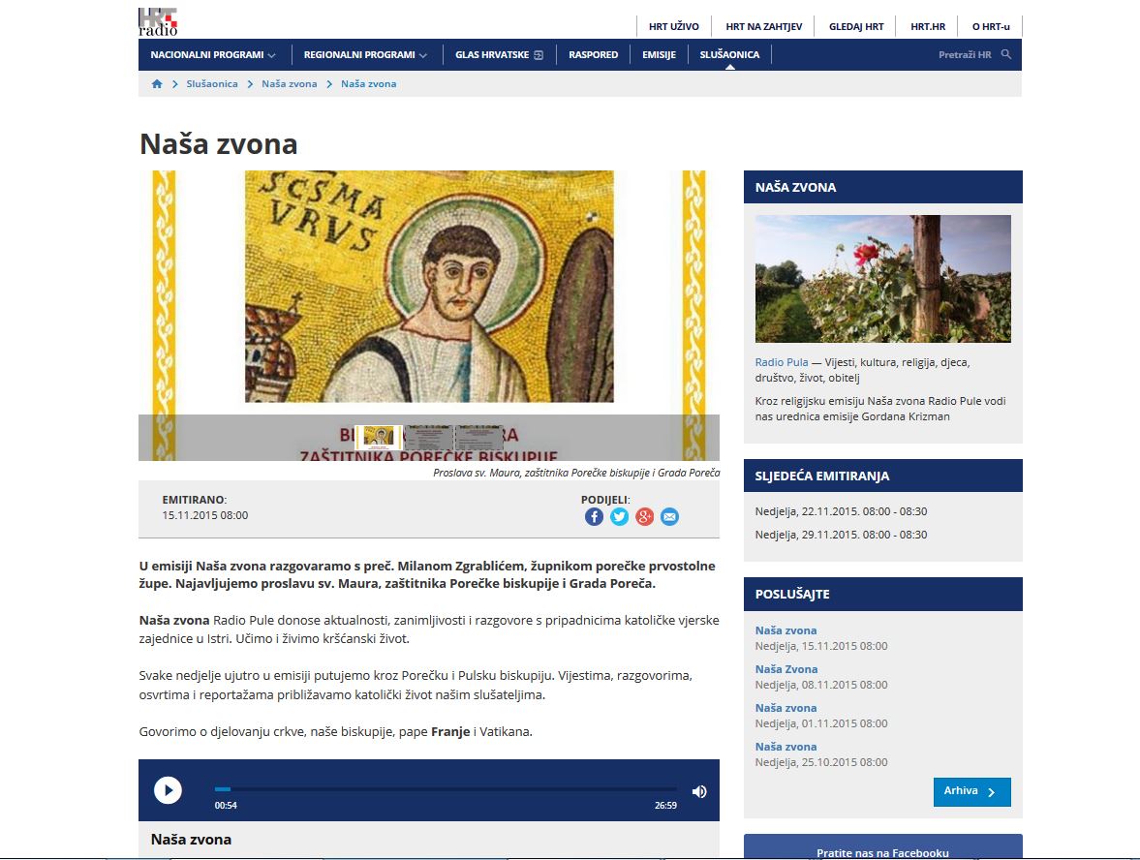1140x860 pixels.
Task: Click O HRT-u top link
Action: click(991, 26)
